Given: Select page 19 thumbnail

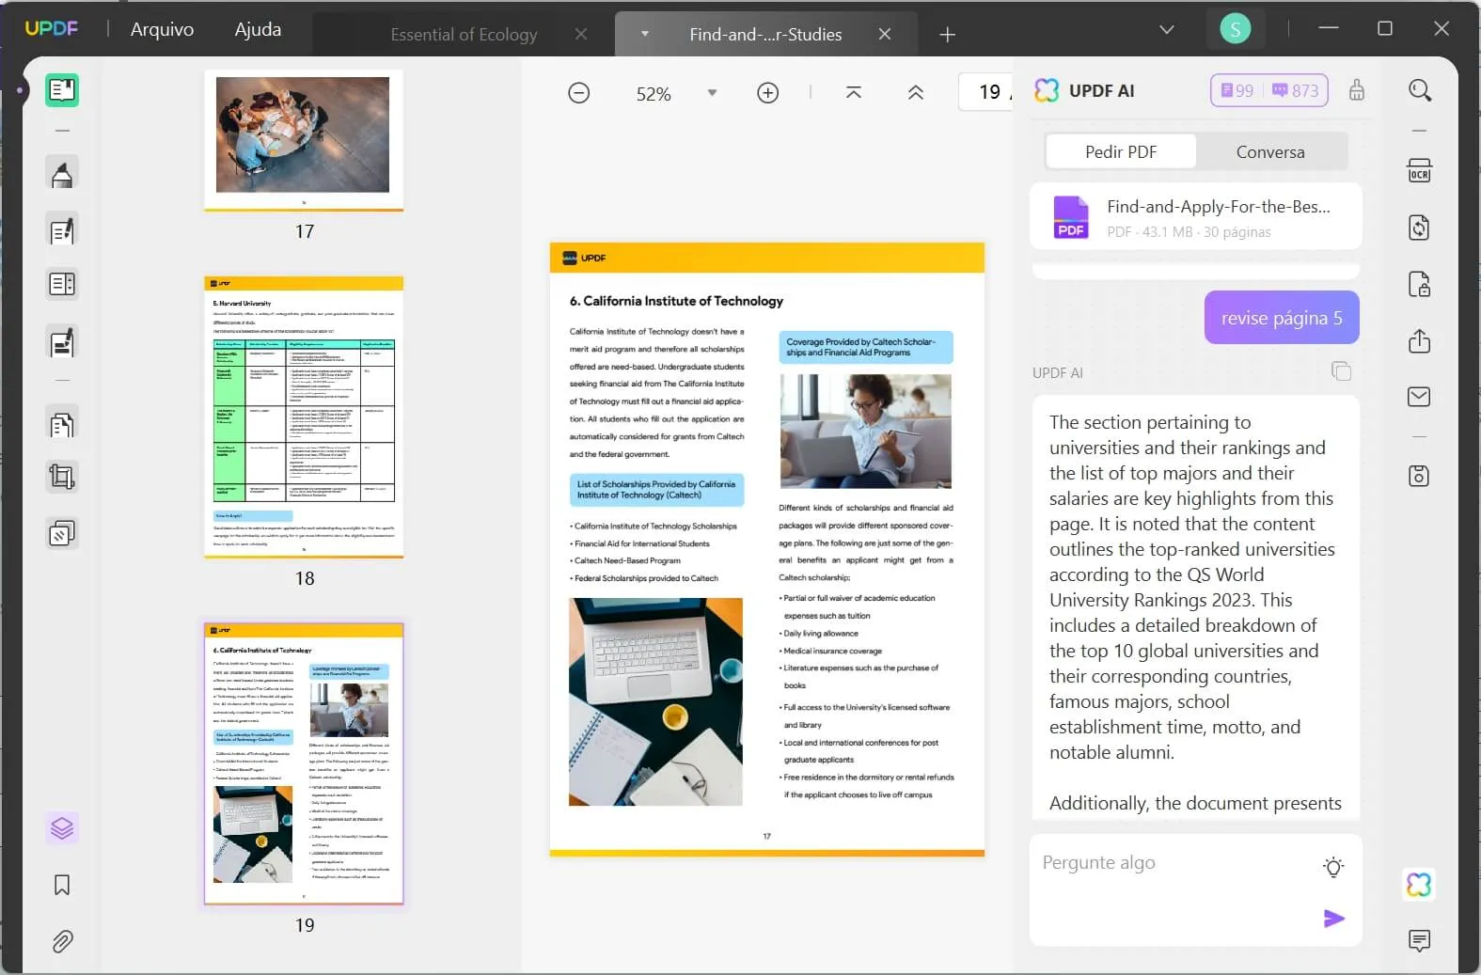Looking at the screenshot, I should click(304, 763).
